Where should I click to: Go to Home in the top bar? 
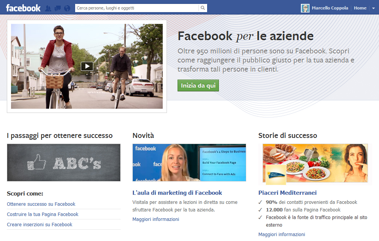[x=360, y=8]
